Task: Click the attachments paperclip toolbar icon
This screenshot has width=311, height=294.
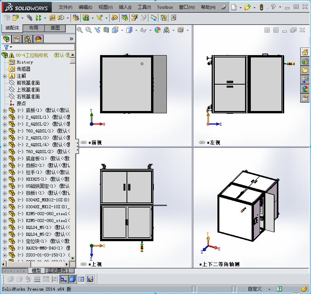Action: [29, 18]
